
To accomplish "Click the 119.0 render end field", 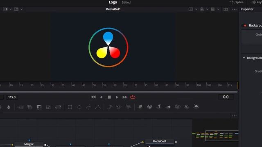I will pyautogui.click(x=12, y=97).
